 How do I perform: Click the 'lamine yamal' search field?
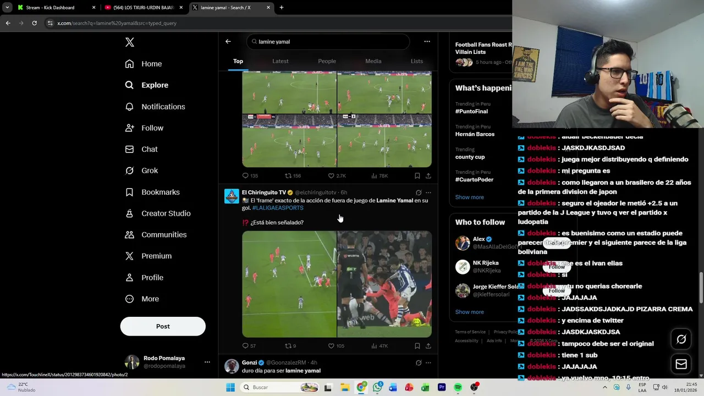328,42
